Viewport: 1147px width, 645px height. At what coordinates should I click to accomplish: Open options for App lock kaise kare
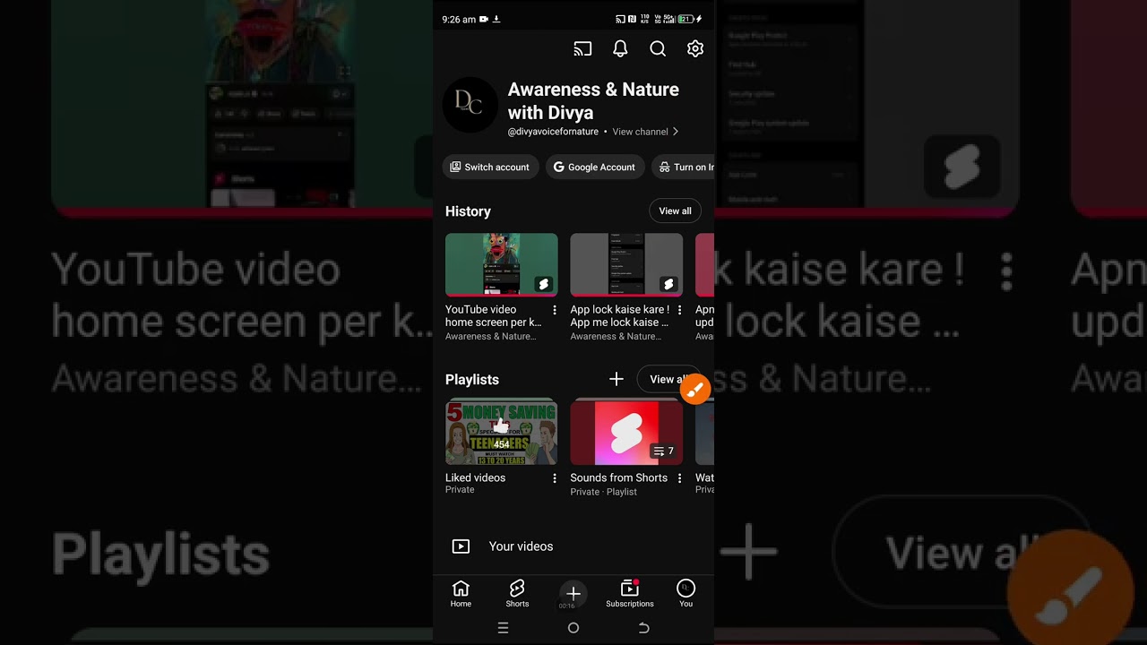679,310
